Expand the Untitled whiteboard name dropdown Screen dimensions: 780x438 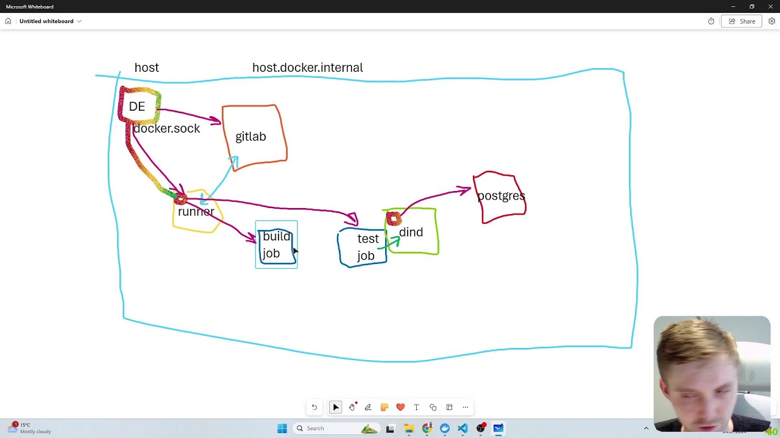coord(79,21)
